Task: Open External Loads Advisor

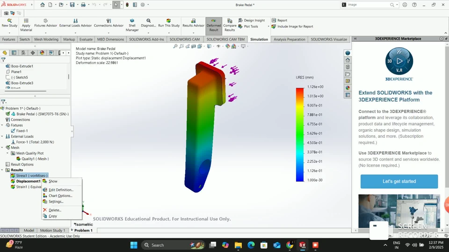Action: [75, 23]
